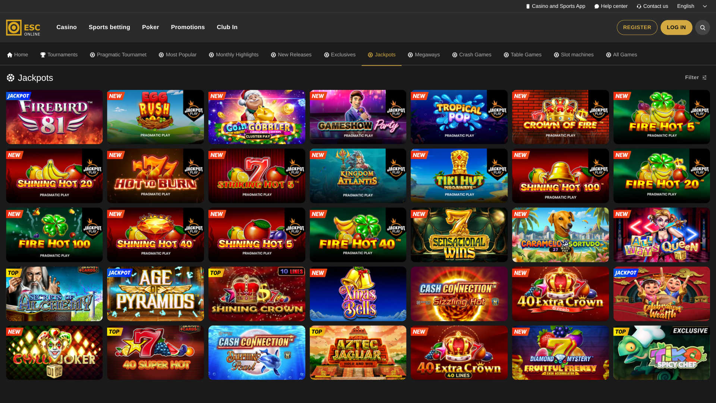Open the Tournaments trophy icon
Screen dimensions: 716x403
(x=43, y=54)
